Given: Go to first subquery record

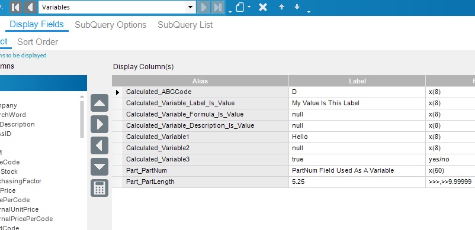Looking at the screenshot, I should pos(16,7).
